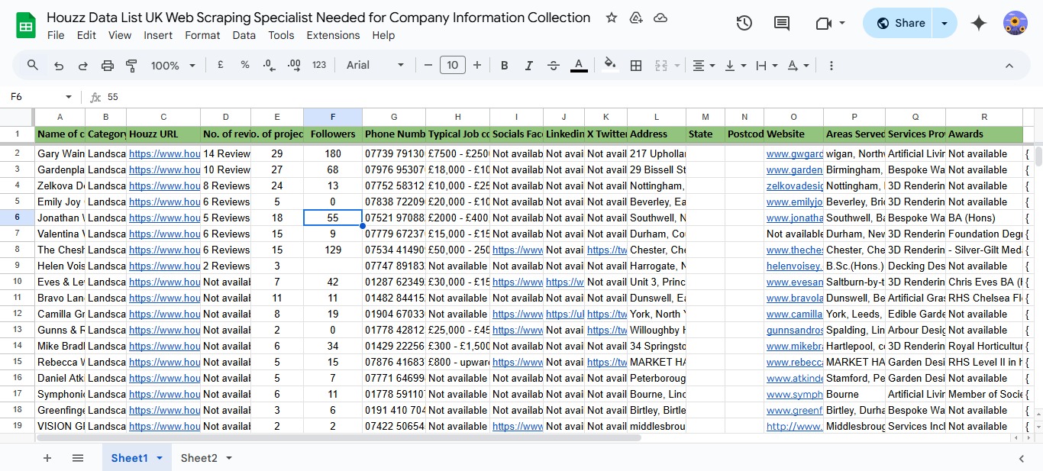Open the Insert menu

coord(158,35)
